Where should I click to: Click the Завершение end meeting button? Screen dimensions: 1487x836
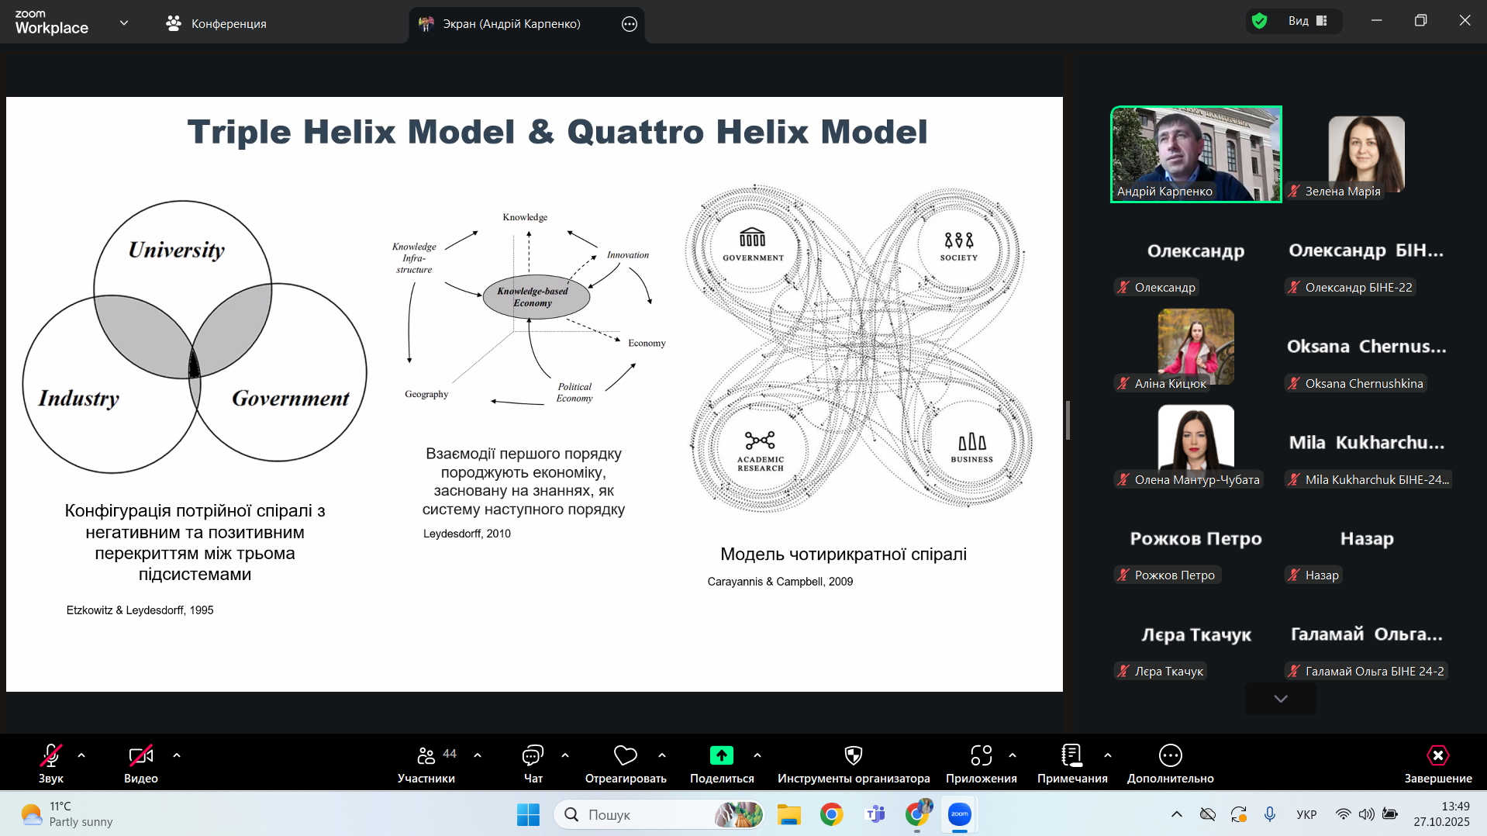point(1437,764)
